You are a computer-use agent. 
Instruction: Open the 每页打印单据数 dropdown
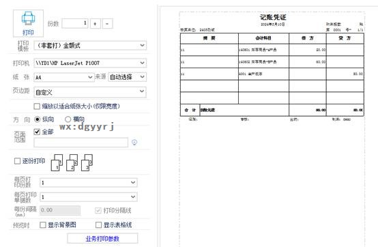click(89, 197)
